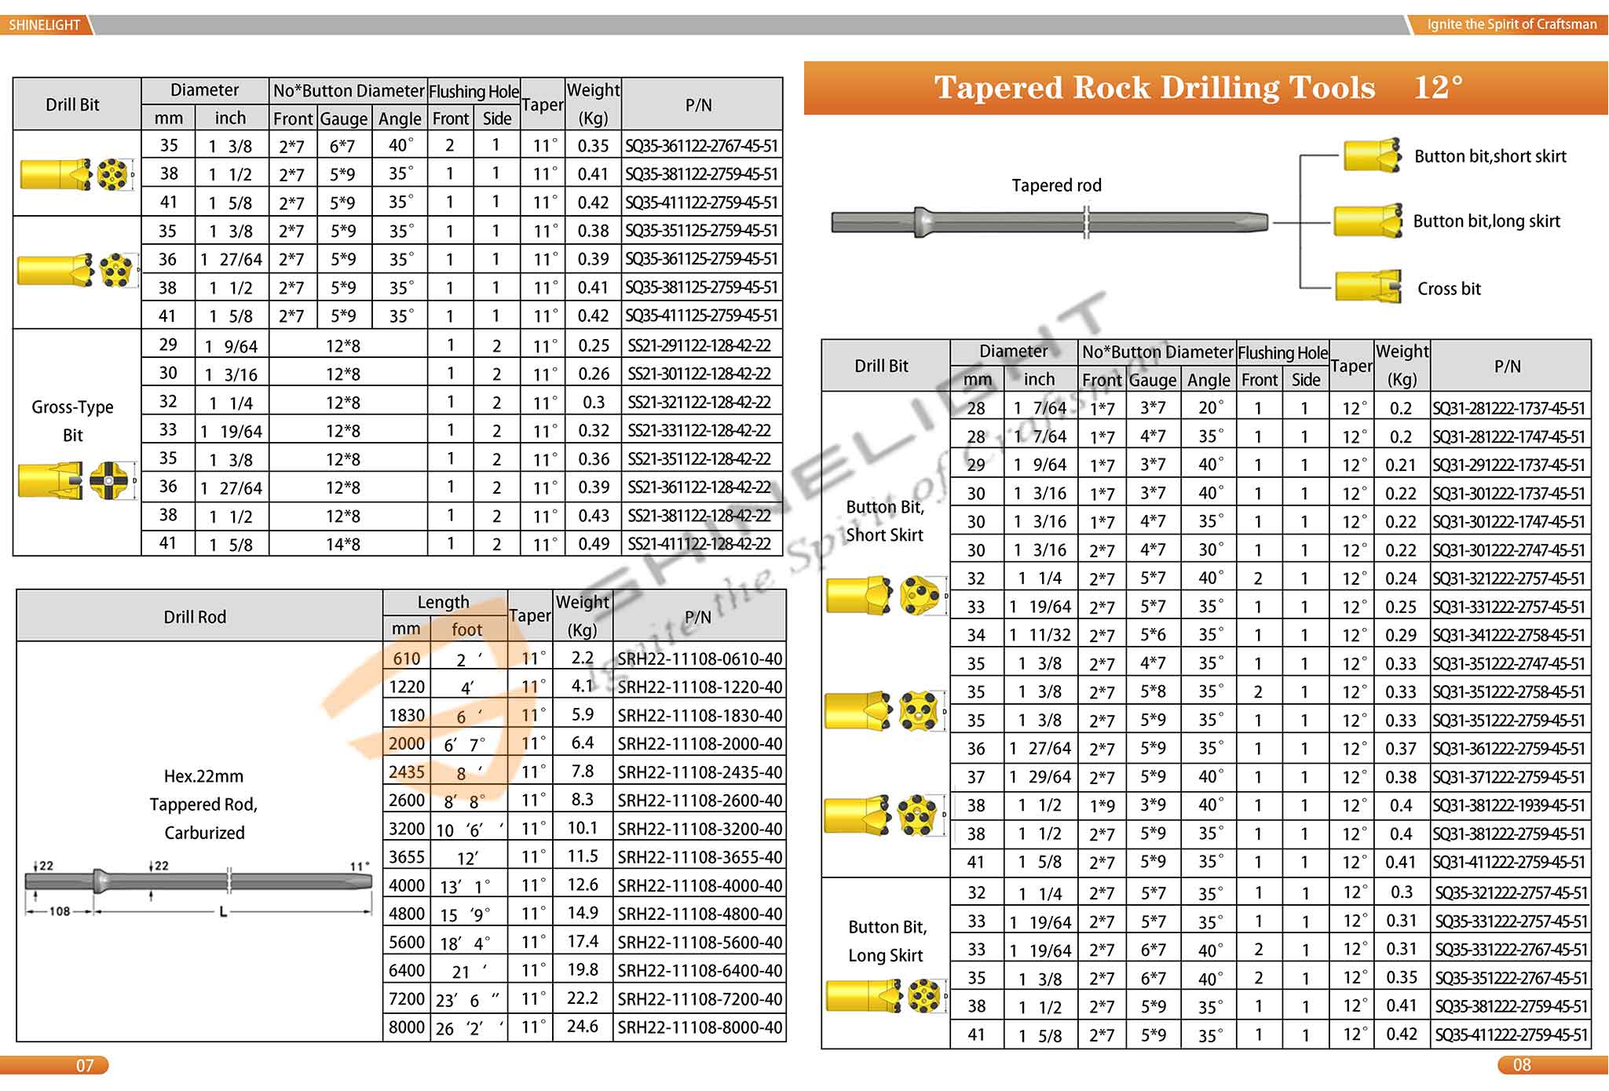Click the 'Cross bit' caption

click(x=1449, y=289)
